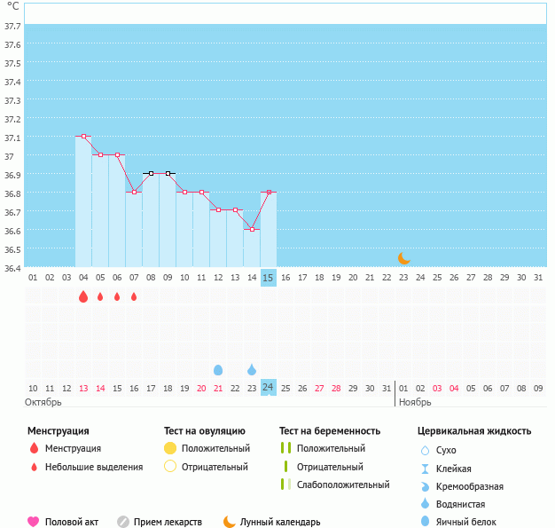Click the small discharge drop on day 07
The height and width of the screenshot is (528, 555).
[x=134, y=296]
